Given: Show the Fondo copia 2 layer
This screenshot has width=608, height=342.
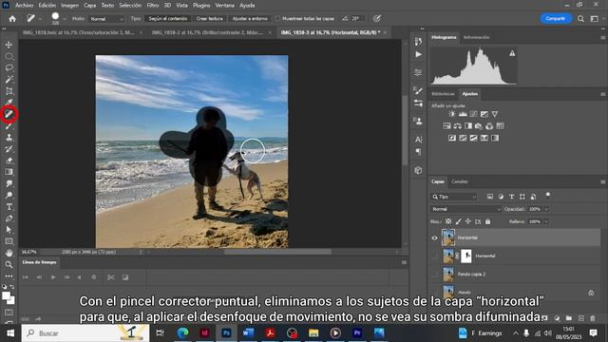Looking at the screenshot, I should (x=435, y=275).
